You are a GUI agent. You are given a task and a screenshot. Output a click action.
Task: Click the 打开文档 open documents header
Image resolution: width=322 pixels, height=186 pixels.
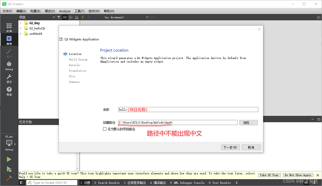pyautogui.click(x=26, y=122)
